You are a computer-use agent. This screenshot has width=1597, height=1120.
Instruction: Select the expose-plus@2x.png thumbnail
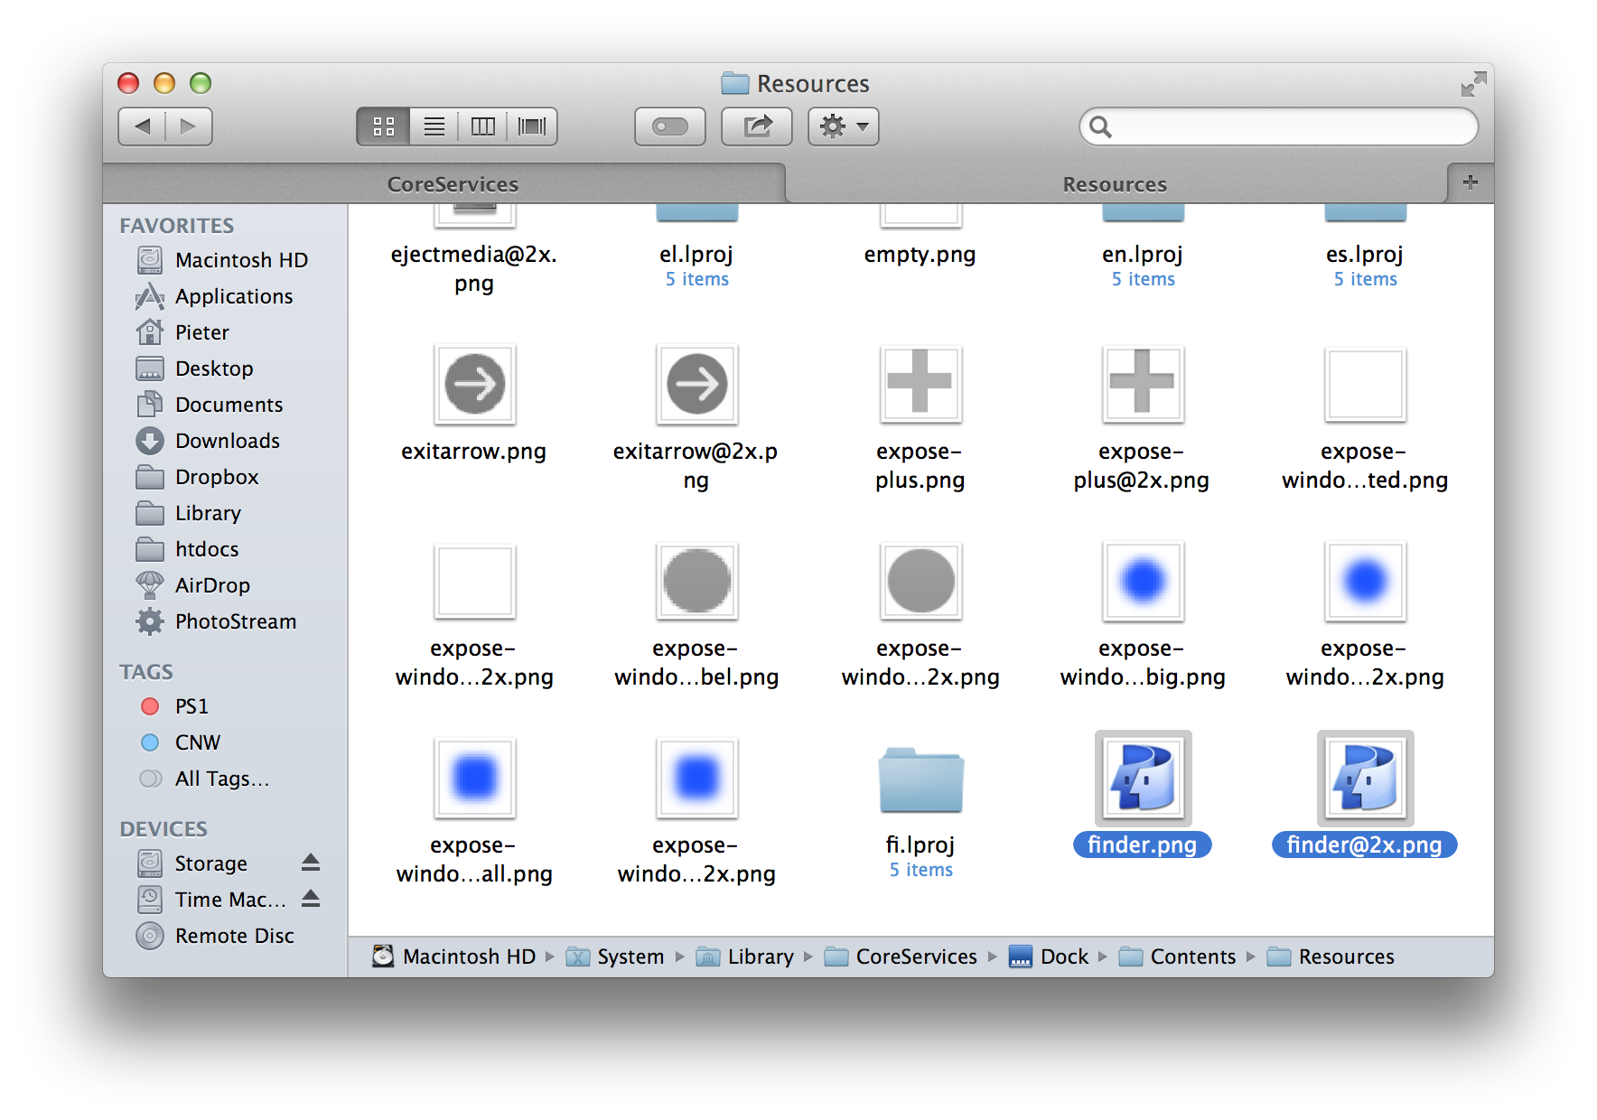pos(1142,384)
